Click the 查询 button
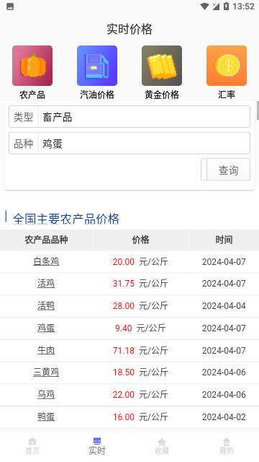This screenshot has height=462, width=259. pos(225,170)
